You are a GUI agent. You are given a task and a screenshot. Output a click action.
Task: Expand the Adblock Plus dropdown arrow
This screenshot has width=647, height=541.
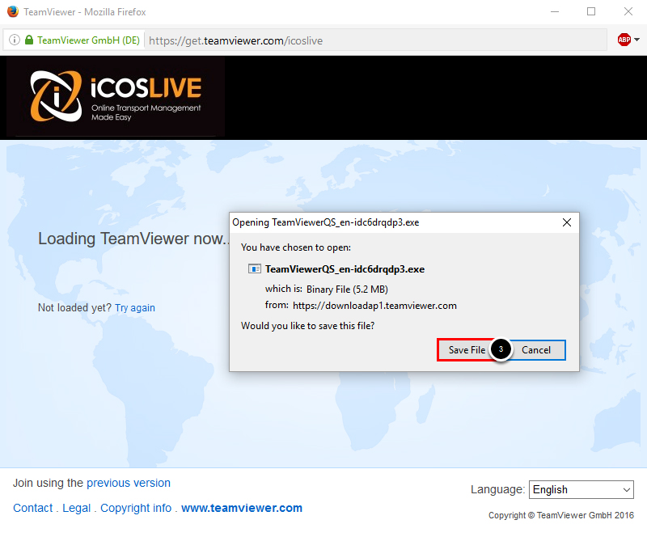pyautogui.click(x=637, y=40)
